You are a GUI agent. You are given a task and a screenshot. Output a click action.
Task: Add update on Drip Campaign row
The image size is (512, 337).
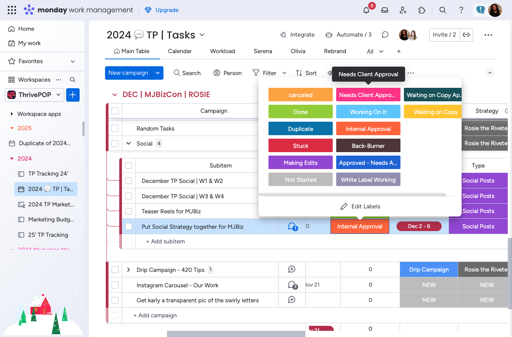click(292, 270)
